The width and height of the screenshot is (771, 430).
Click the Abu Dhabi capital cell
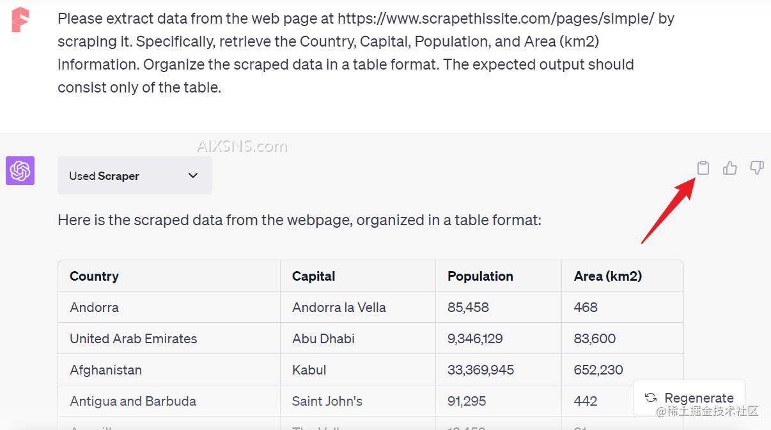tap(323, 339)
